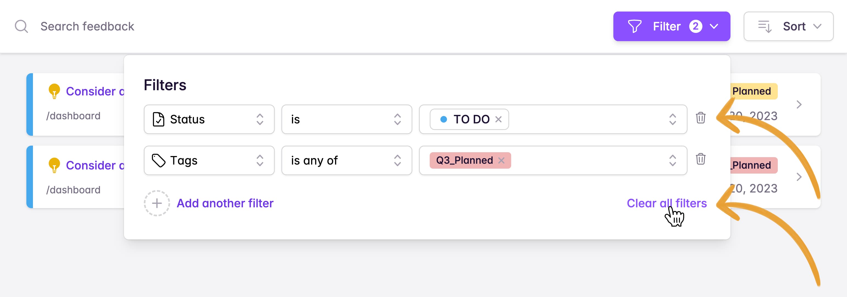
Task: Open the Filter dropdown button
Action: tap(672, 26)
